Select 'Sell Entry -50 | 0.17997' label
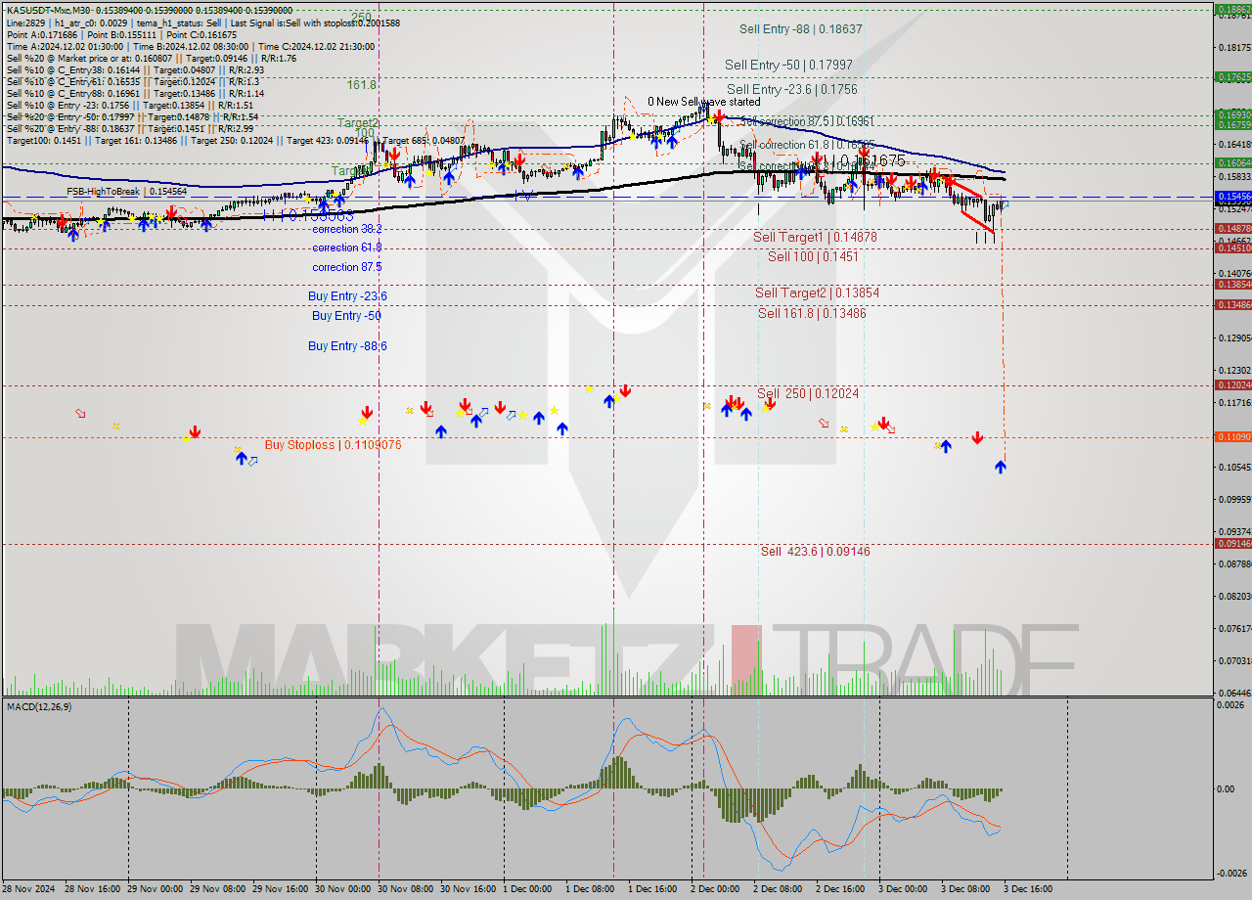Viewport: 1252px width, 900px height. pos(788,65)
